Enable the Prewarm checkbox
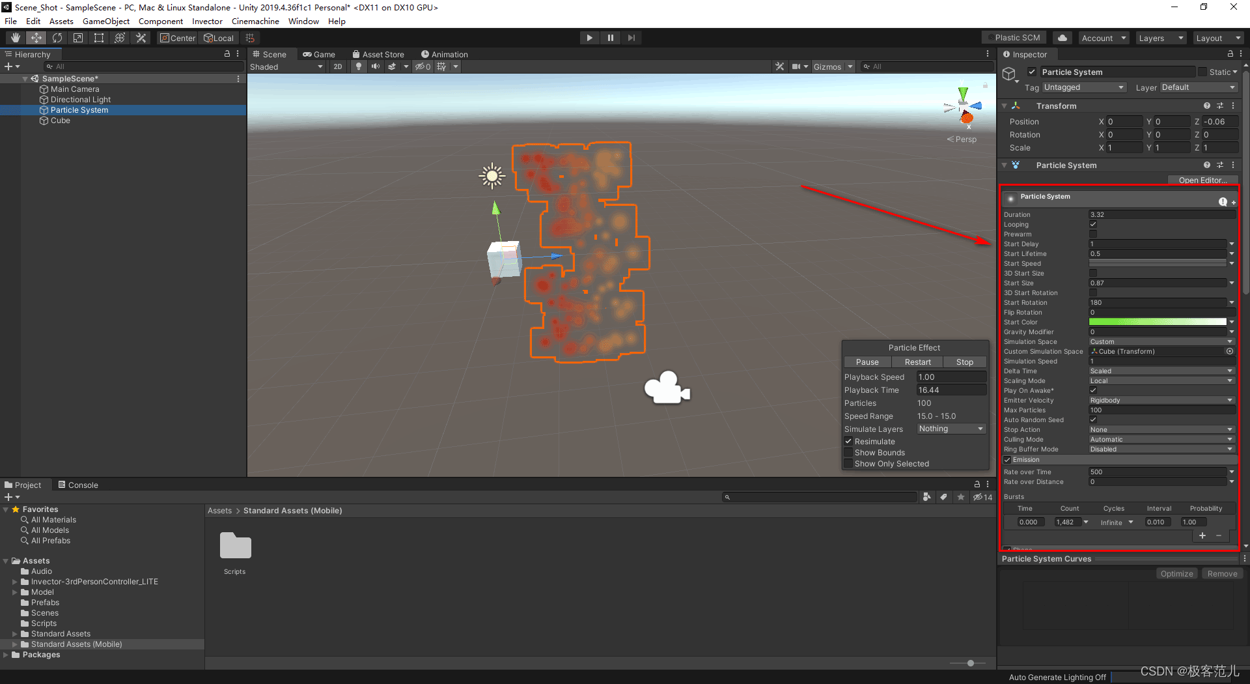The width and height of the screenshot is (1250, 684). (1093, 234)
